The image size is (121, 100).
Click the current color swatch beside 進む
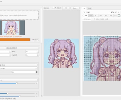coord(119,16)
